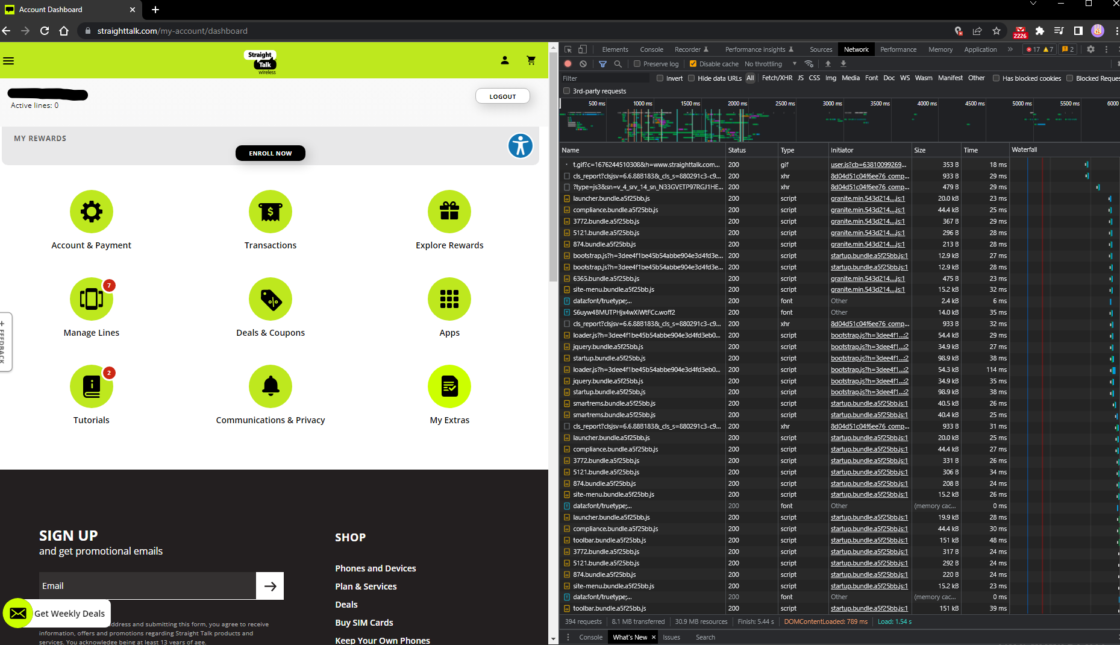Check the Invert filter checkbox
This screenshot has width=1120, height=645.
(660, 78)
